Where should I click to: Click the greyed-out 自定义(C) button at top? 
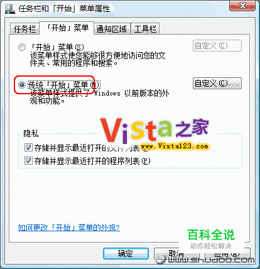[x=217, y=45]
